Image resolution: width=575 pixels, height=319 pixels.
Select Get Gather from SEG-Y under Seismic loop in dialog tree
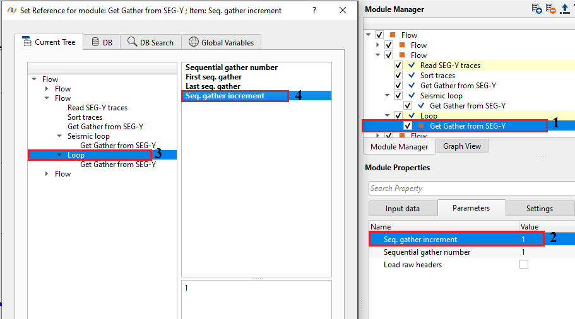pos(118,146)
